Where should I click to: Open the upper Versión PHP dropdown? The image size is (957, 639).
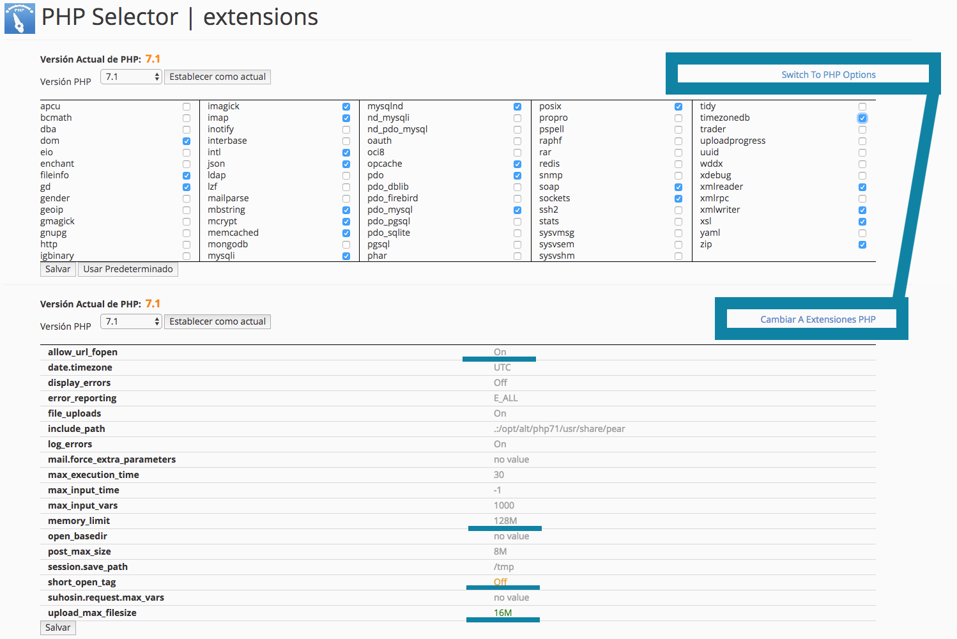point(132,77)
